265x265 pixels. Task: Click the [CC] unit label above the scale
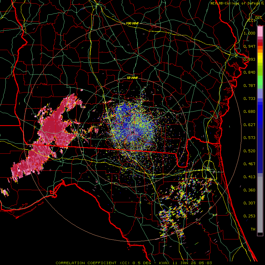251,20
